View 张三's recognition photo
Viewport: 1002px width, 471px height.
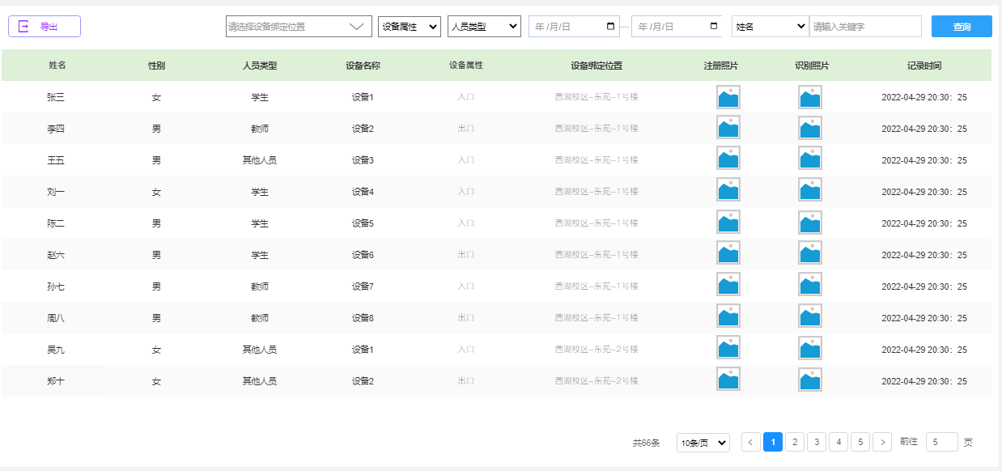(x=810, y=97)
